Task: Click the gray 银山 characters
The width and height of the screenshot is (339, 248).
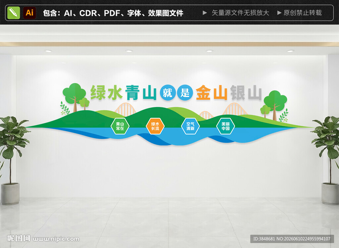Action: (x=246, y=92)
